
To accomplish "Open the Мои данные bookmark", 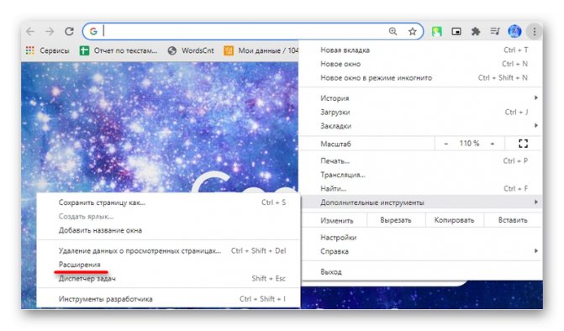I will [261, 50].
